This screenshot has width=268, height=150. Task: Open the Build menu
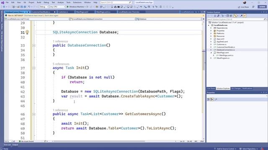click(x=39, y=2)
